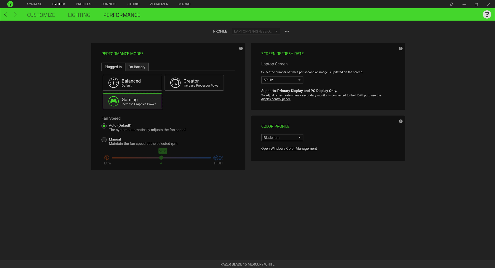495x268 pixels.
Task: Click the fan speed slider handle
Action: click(x=161, y=158)
